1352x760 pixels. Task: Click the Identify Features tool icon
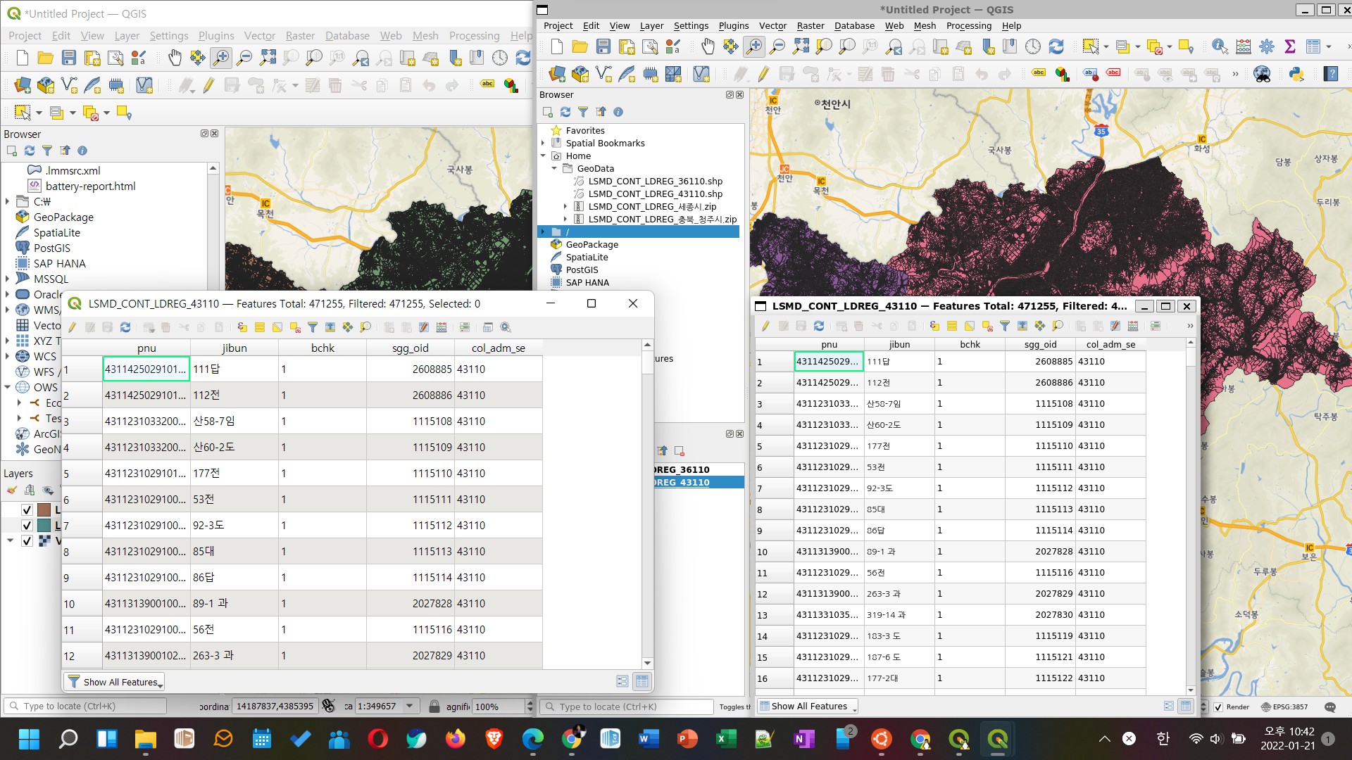(1220, 47)
